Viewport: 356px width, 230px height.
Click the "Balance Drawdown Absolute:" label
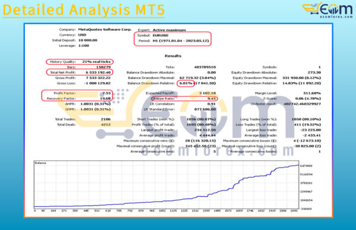[x=151, y=73]
